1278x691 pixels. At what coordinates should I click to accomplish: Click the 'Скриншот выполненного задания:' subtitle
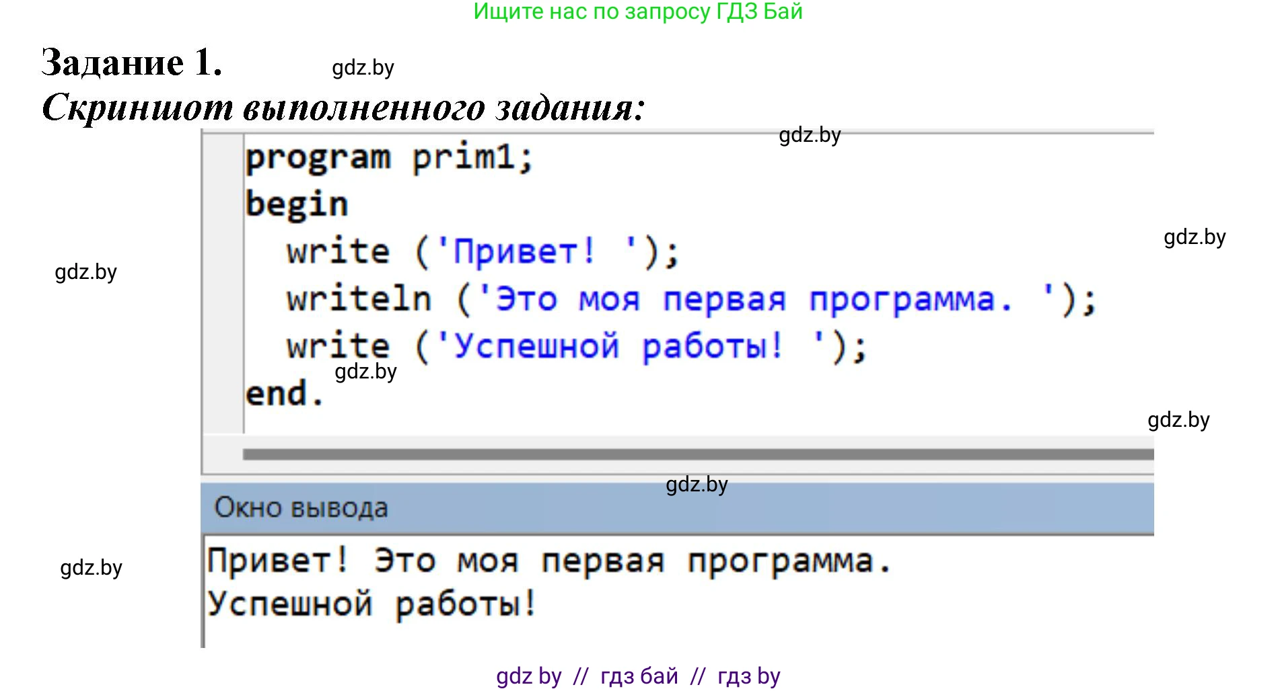[x=343, y=108]
